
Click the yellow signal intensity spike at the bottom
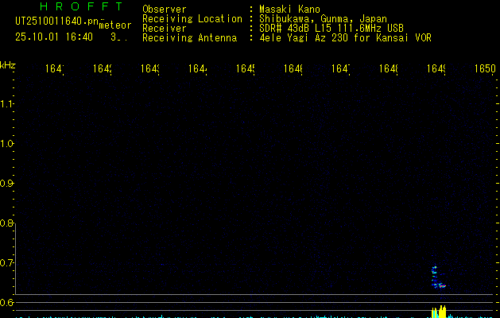(x=439, y=312)
